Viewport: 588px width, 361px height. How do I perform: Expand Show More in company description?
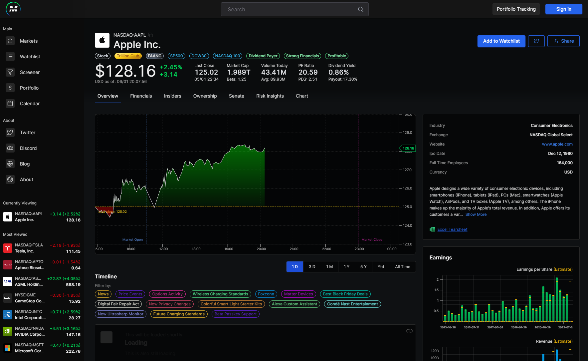tap(476, 214)
